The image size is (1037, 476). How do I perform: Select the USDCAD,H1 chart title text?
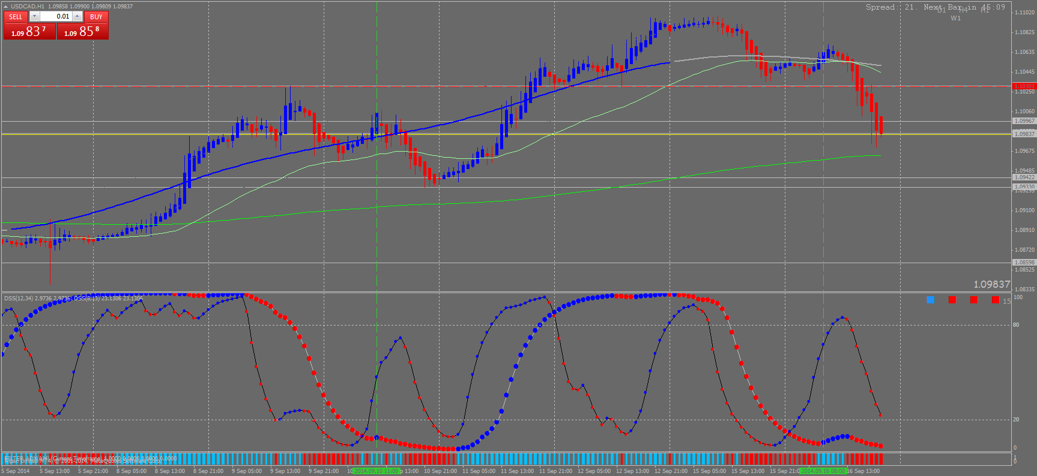pos(28,7)
